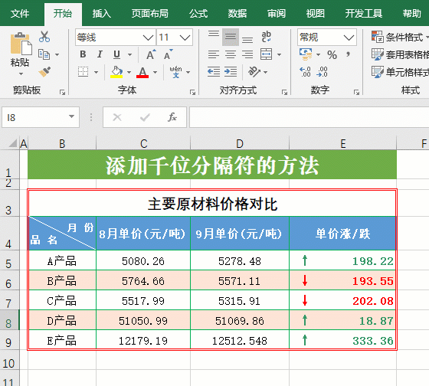
Task: Toggle Italic formatting
Action: point(100,54)
